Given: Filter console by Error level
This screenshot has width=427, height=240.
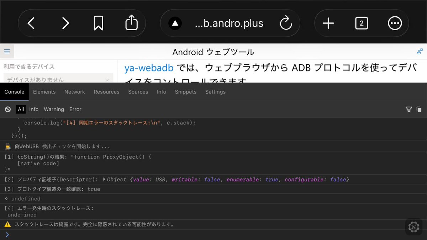Looking at the screenshot, I should (x=75, y=109).
